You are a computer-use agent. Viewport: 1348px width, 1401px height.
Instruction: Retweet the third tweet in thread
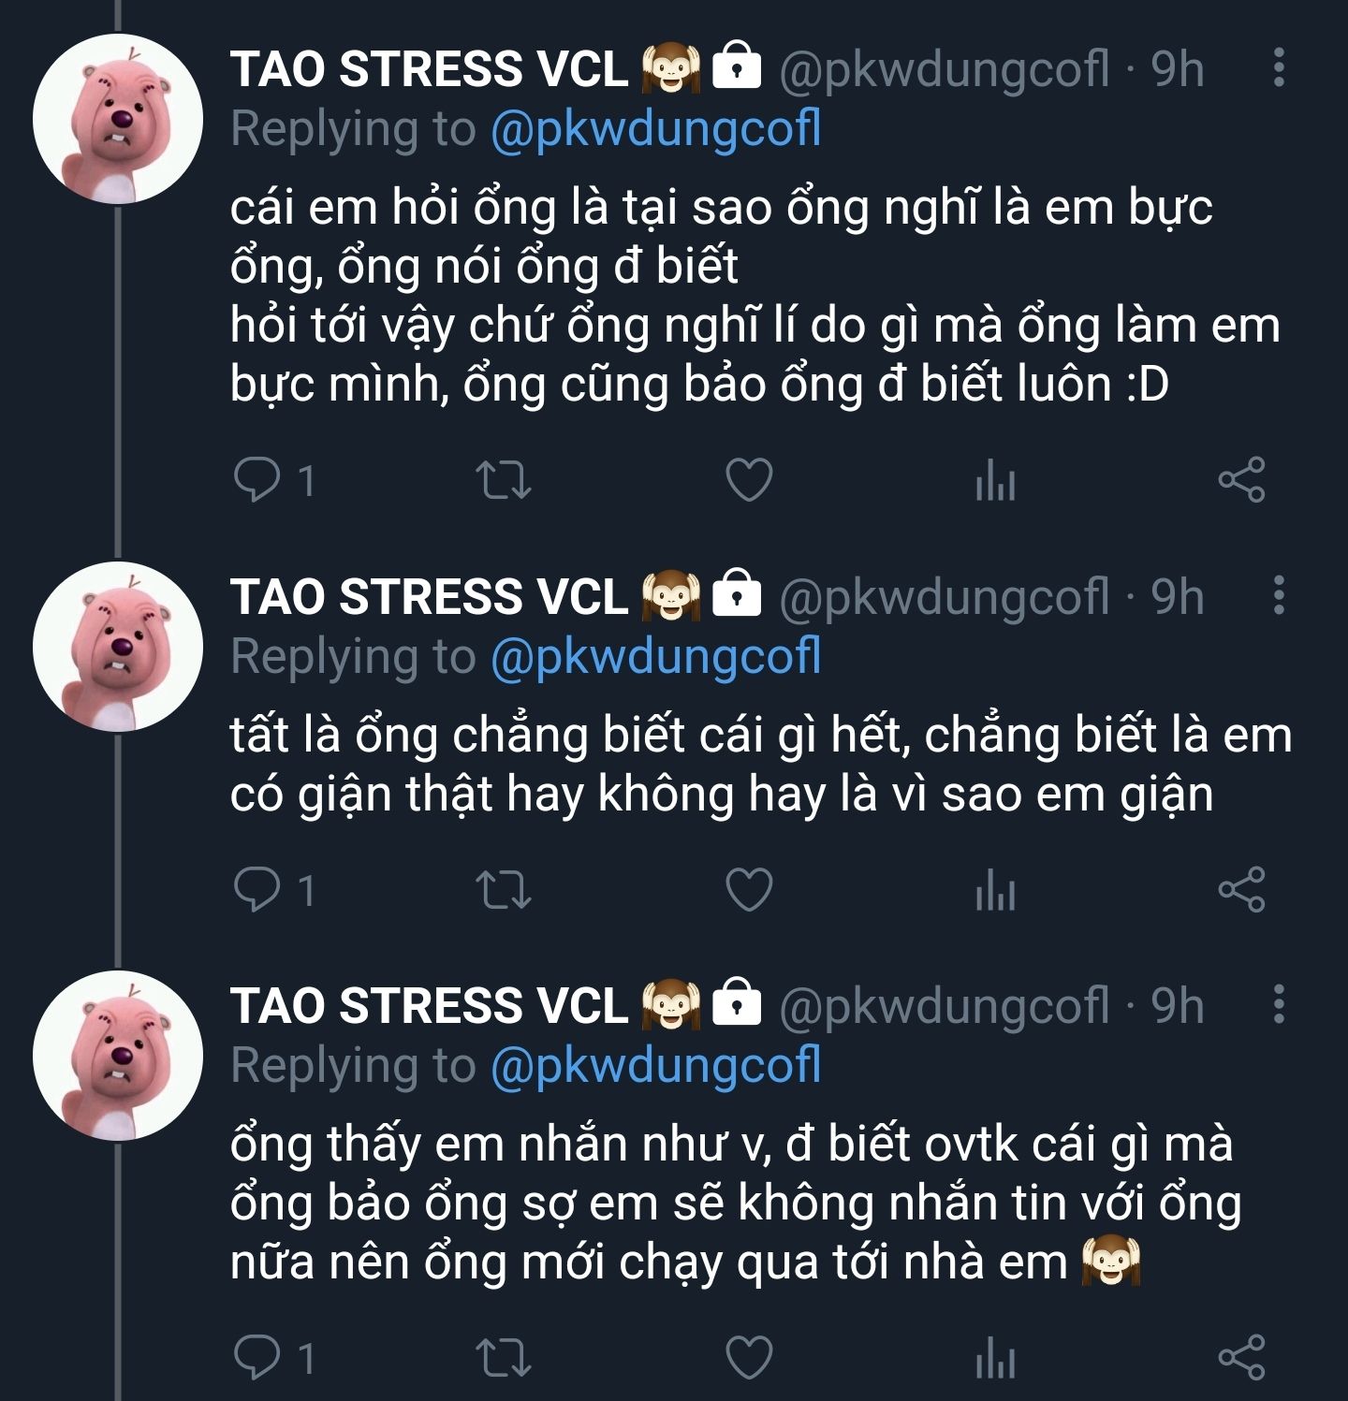coord(504,1357)
